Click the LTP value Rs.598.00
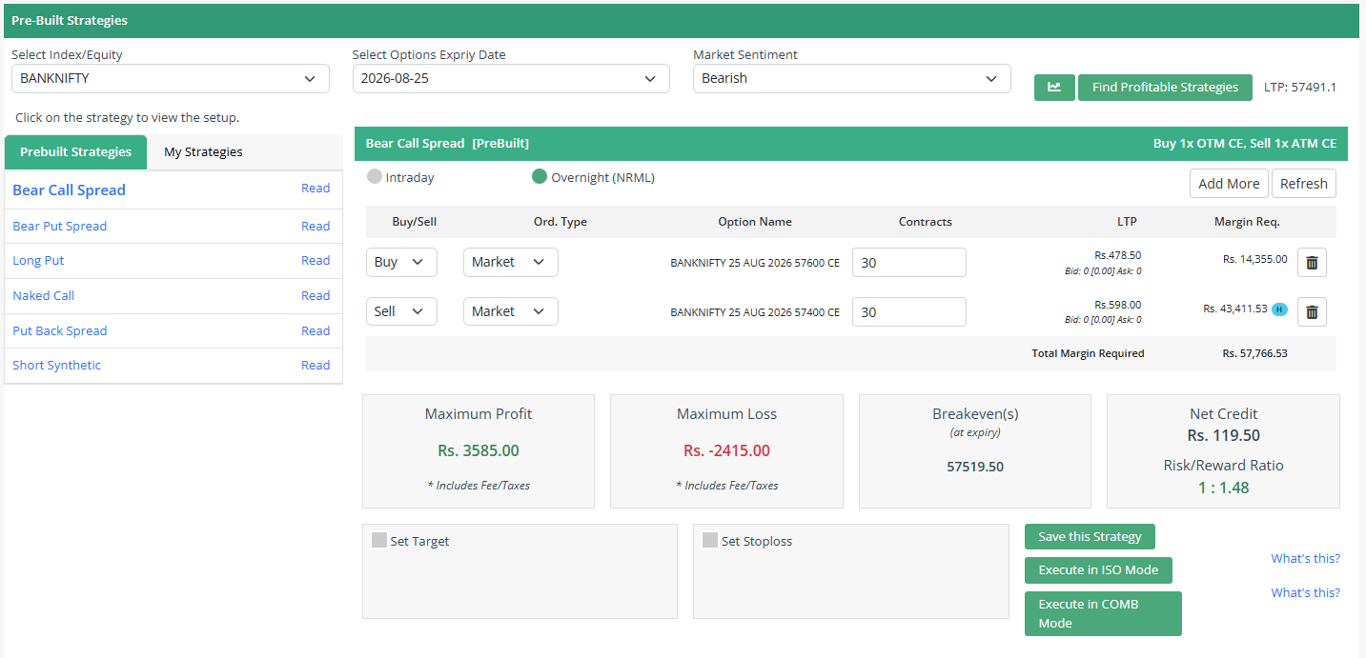The image size is (1366, 658). [1117, 305]
